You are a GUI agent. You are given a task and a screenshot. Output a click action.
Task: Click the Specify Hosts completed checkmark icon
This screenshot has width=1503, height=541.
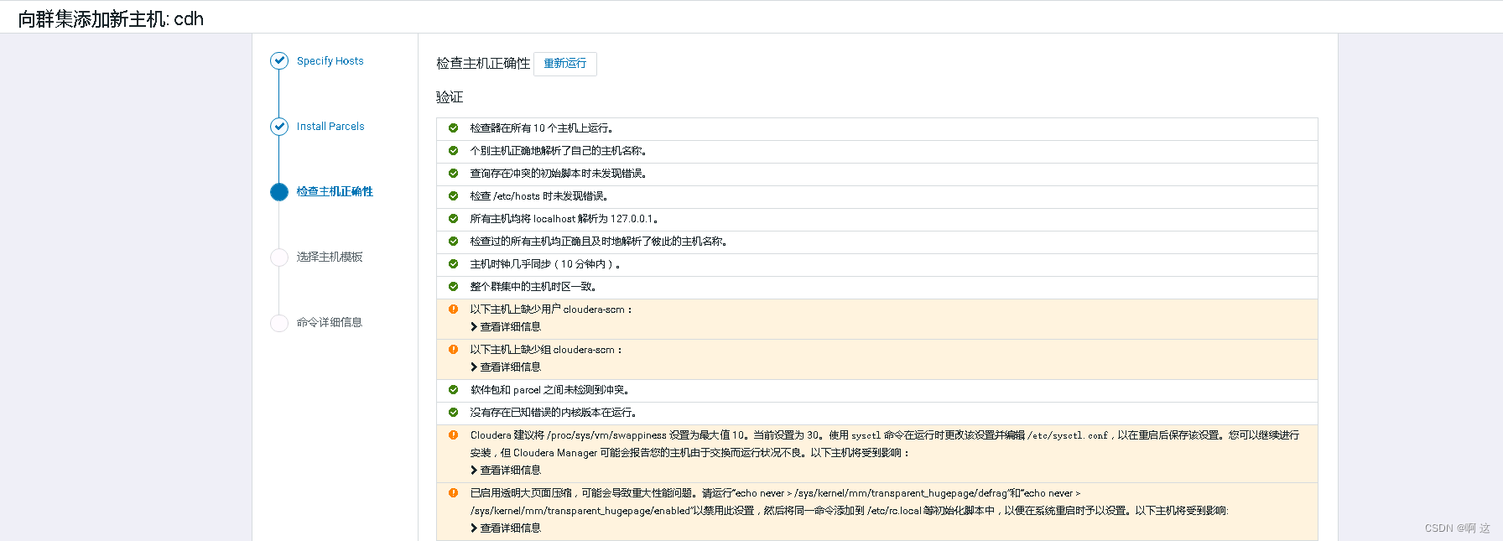click(279, 61)
